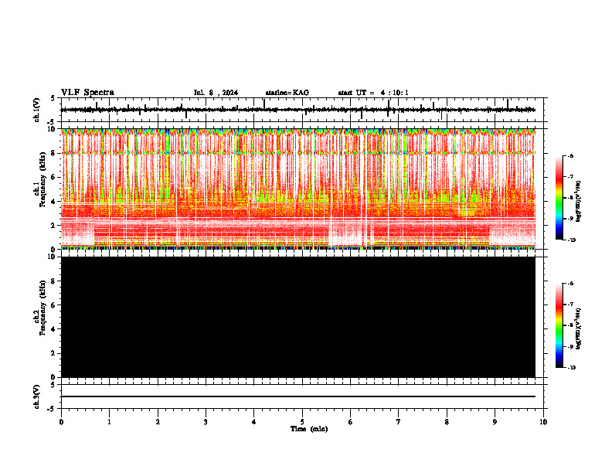Click the ch.2 frequency tick label "4"
The image size is (612, 473).
pos(54,329)
